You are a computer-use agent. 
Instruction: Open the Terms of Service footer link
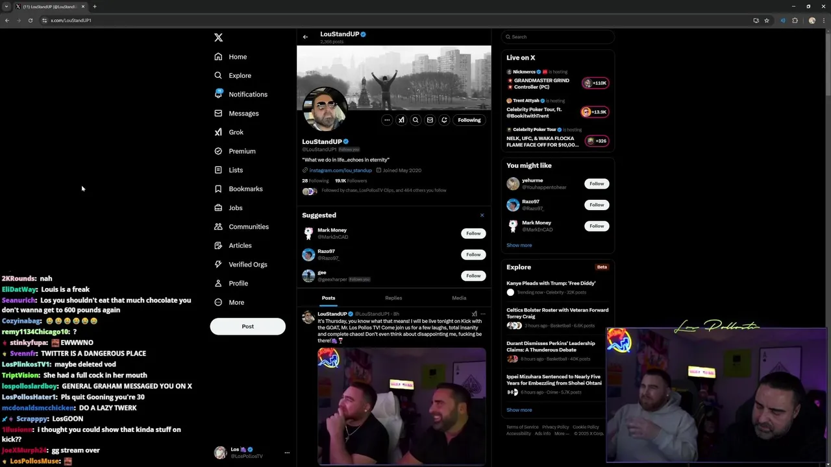click(522, 427)
